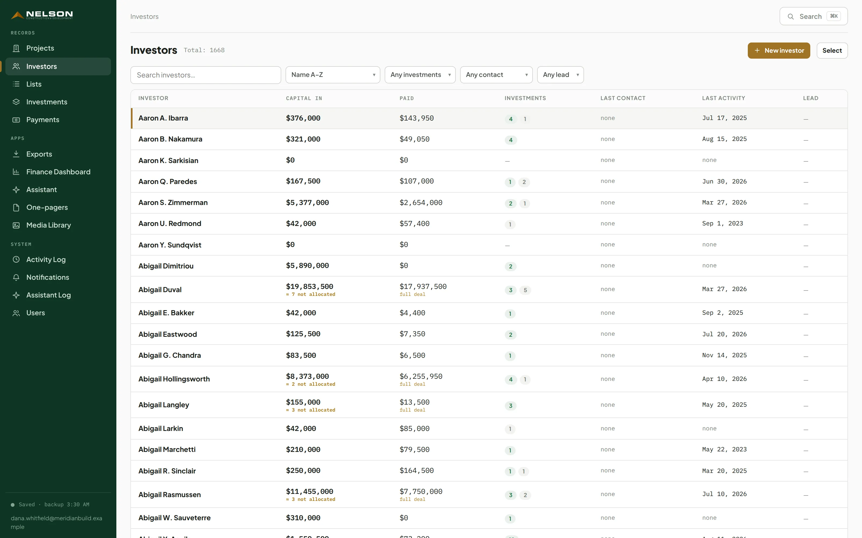
Task: Open Abigail Duval investor row
Action: (489, 290)
